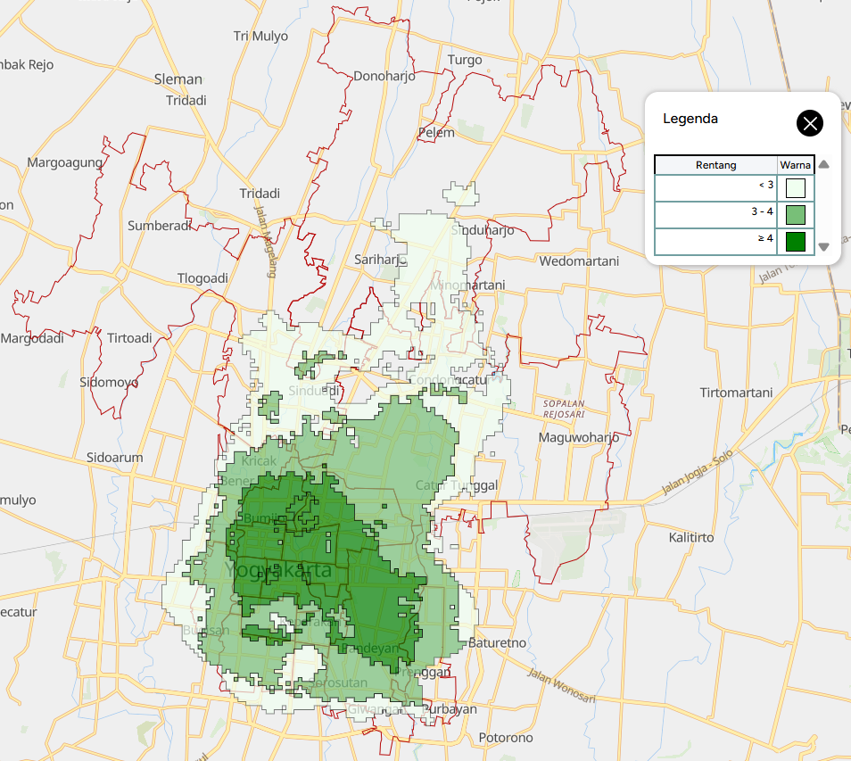Click the 'Jalan Jogja - Solo' road label
This screenshot has height=761, width=851.
697,472
